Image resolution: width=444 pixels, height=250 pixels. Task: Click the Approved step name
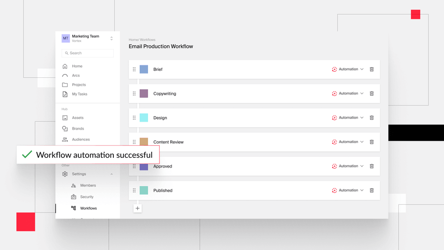pyautogui.click(x=162, y=166)
